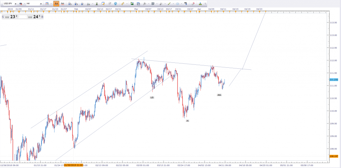Toggle the Bid price display
The height and width of the screenshot is (168, 341).
pos(56,4)
